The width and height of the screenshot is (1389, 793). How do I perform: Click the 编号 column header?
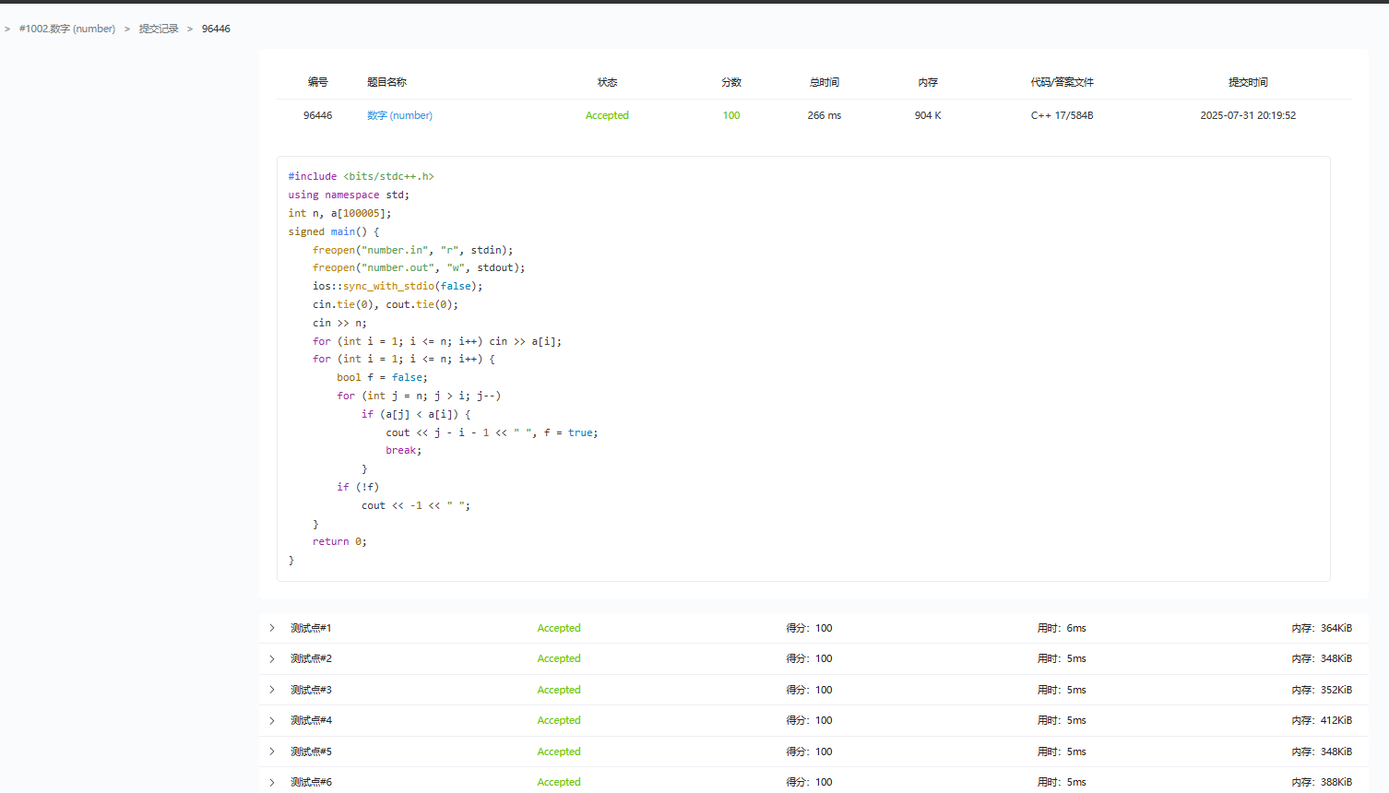[x=317, y=82]
